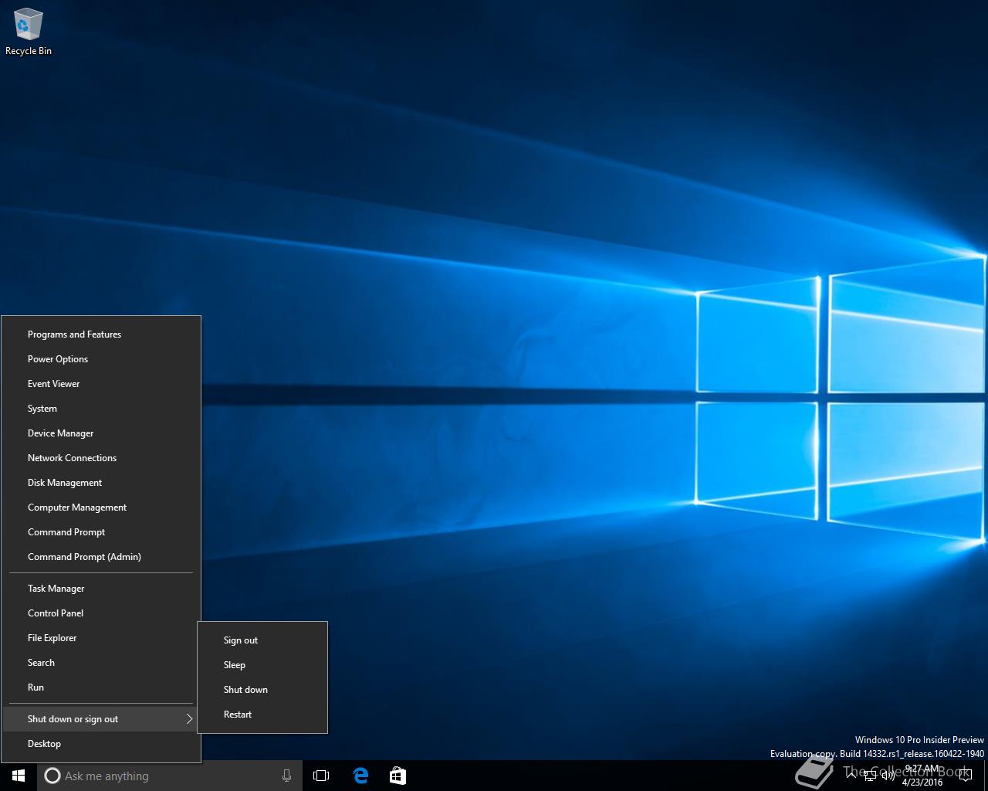Click the microphone icon in search box
Screen dimensions: 988x791
coord(286,776)
